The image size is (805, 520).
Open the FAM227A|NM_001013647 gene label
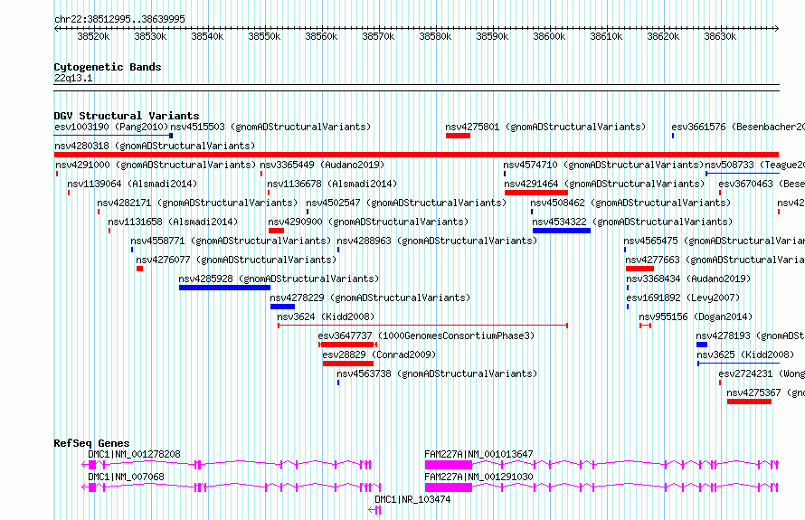tap(479, 454)
